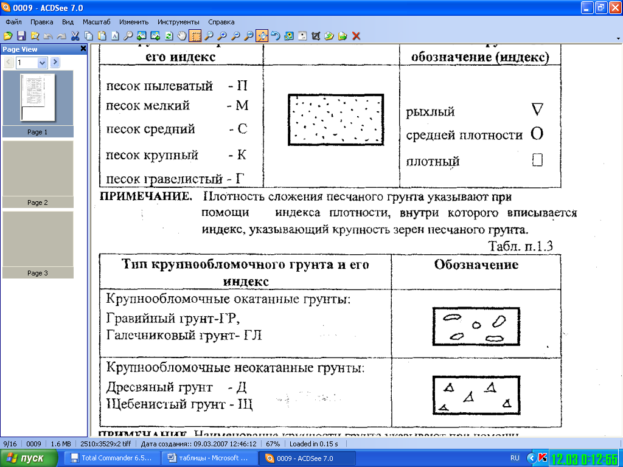This screenshot has width=623, height=467.
Task: Click the 9/16 counter in status bar
Action: click(x=10, y=443)
